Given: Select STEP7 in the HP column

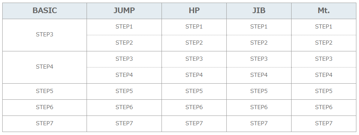Looking at the screenshot, I should click(x=194, y=123).
